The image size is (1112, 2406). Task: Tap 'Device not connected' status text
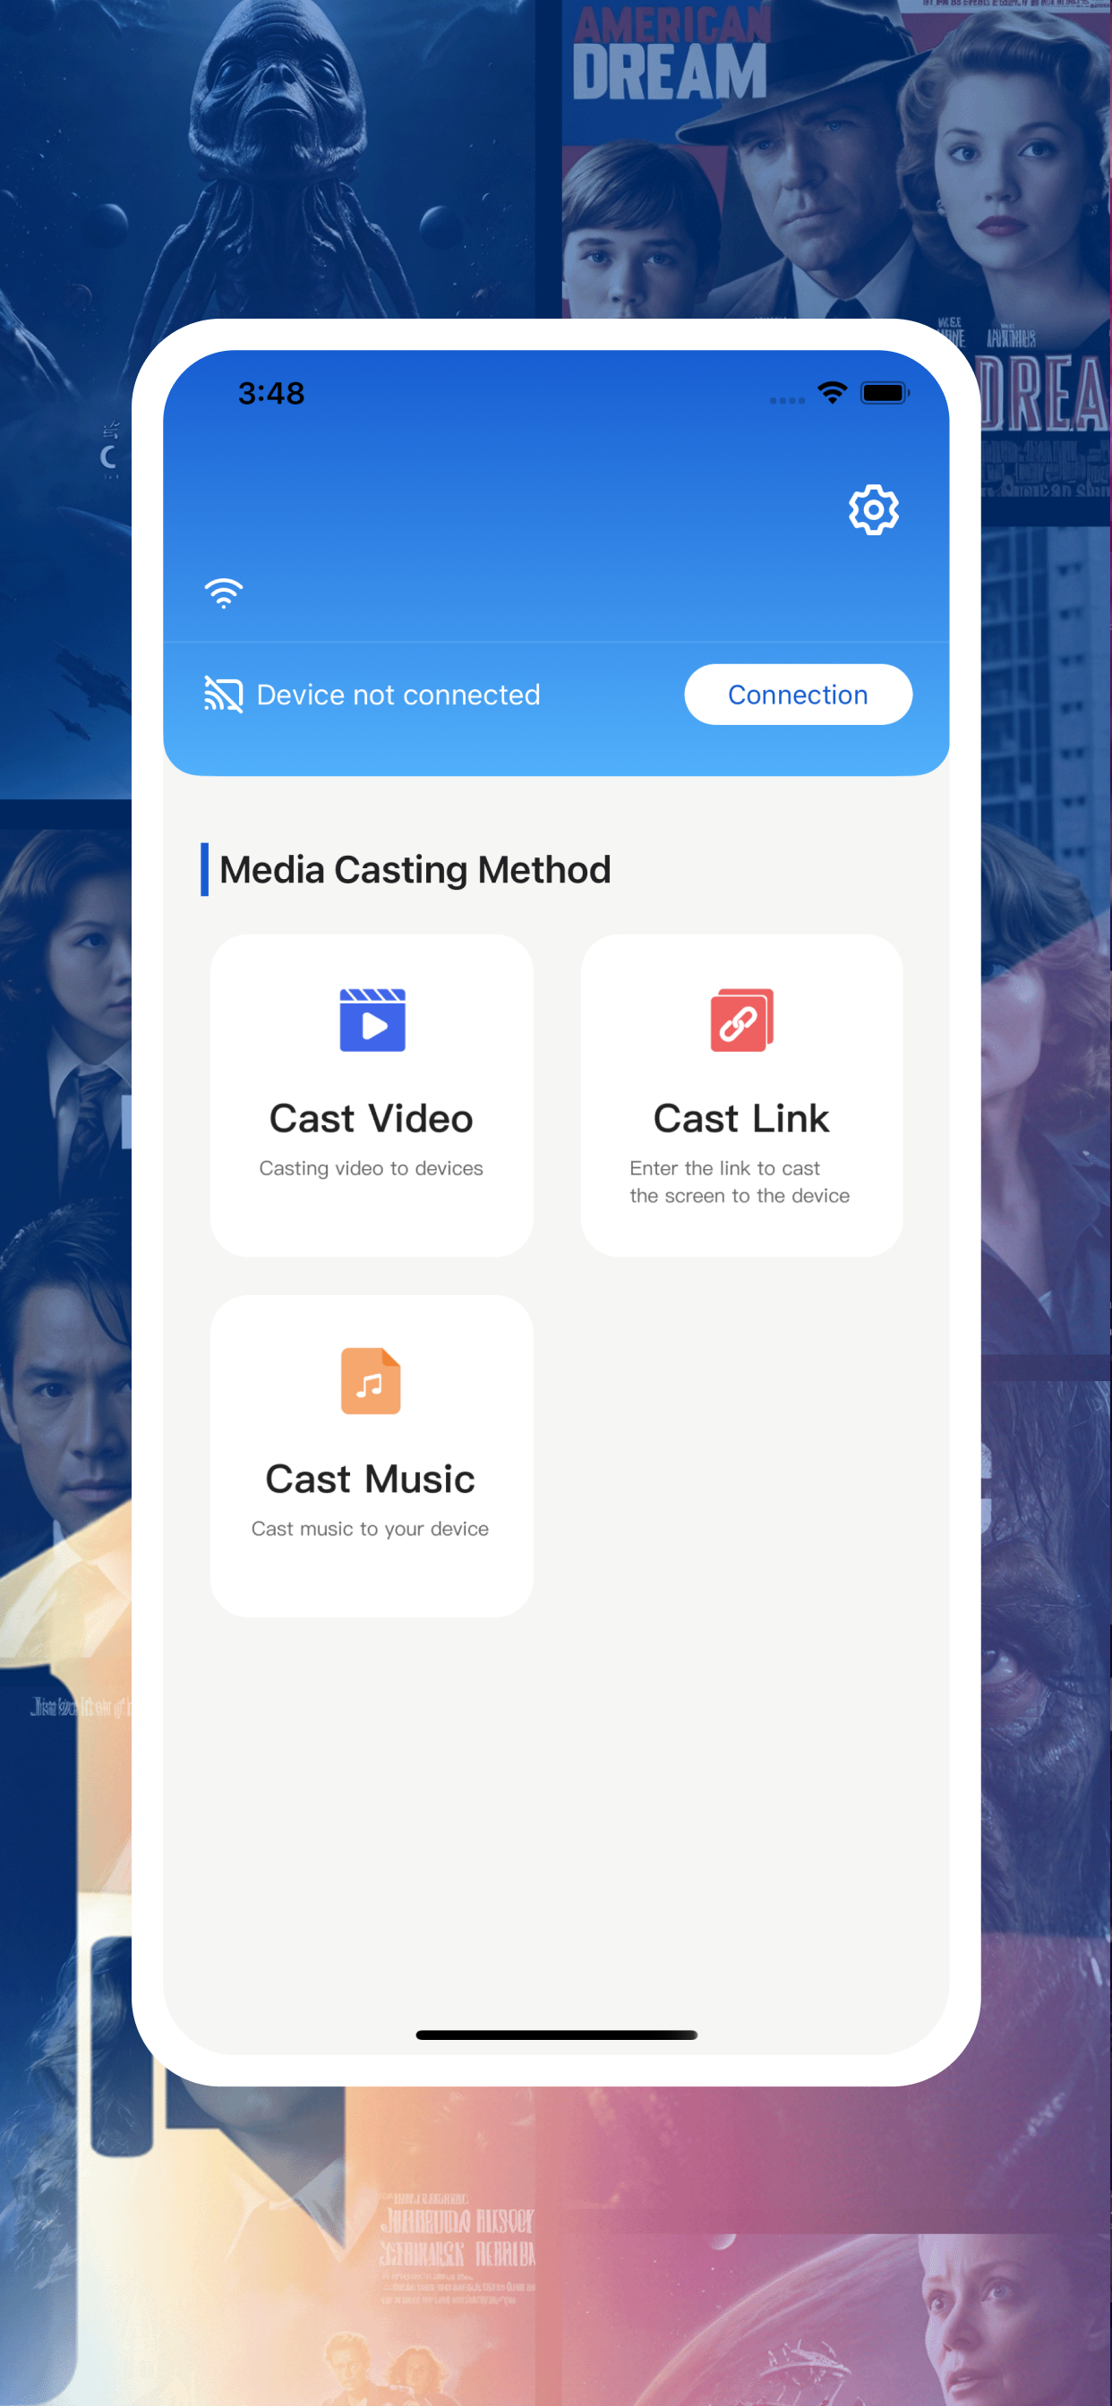pyautogui.click(x=398, y=694)
